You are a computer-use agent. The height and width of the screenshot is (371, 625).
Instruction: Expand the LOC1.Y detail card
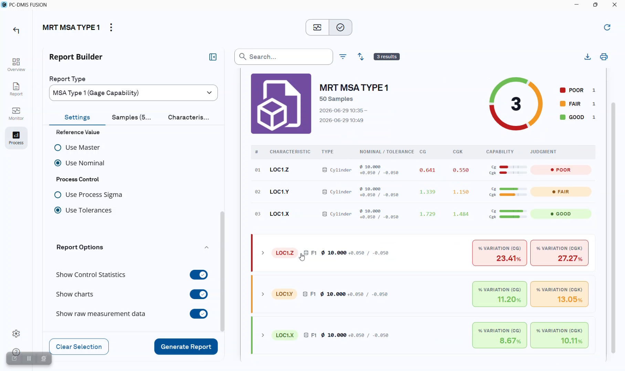[x=263, y=294]
